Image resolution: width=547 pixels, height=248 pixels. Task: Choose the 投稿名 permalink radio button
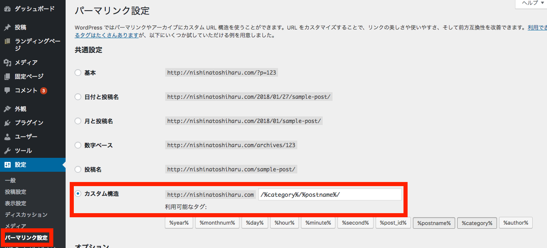pyautogui.click(x=78, y=169)
